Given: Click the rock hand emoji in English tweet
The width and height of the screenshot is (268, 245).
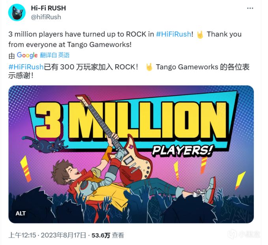Looking at the screenshot, I should 200,35.
